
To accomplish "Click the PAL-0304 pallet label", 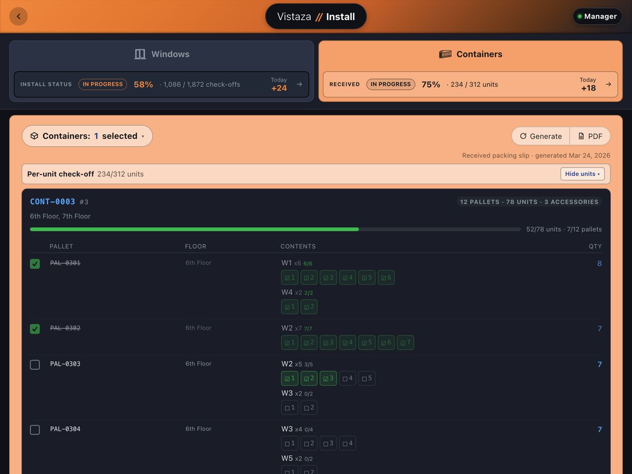I will click(65, 429).
